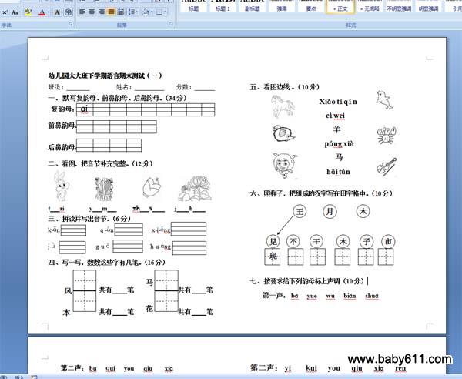Toggle character shading
Image resolution: width=462 pixels, height=379 pixels.
point(58,12)
